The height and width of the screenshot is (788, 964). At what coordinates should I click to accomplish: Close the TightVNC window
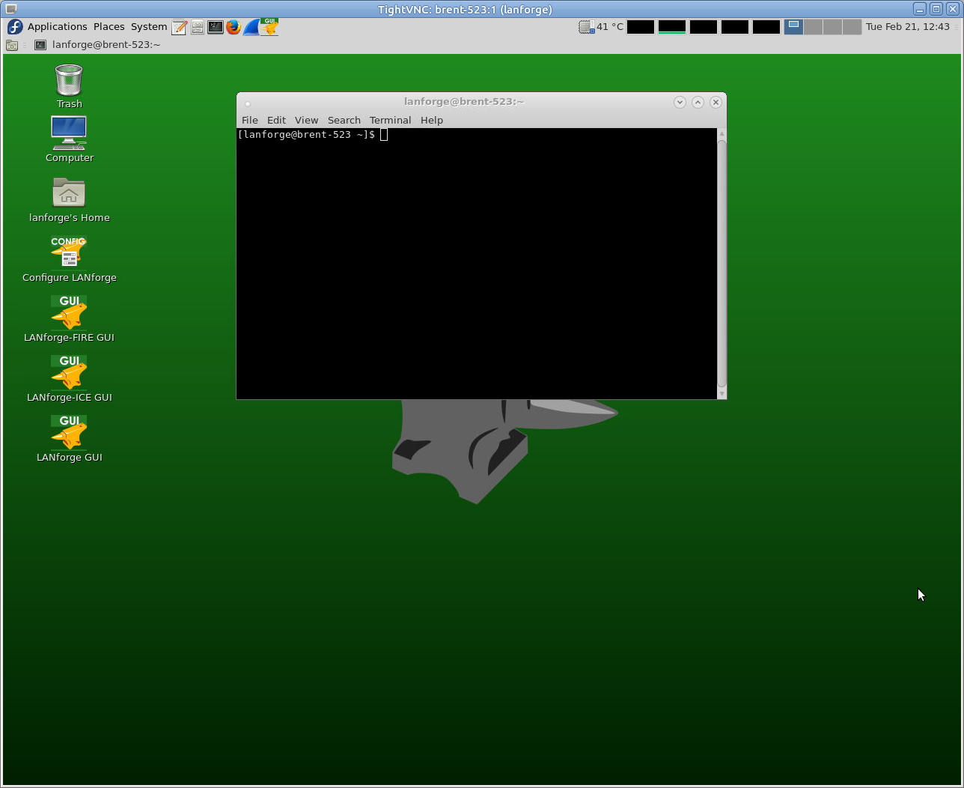(953, 9)
